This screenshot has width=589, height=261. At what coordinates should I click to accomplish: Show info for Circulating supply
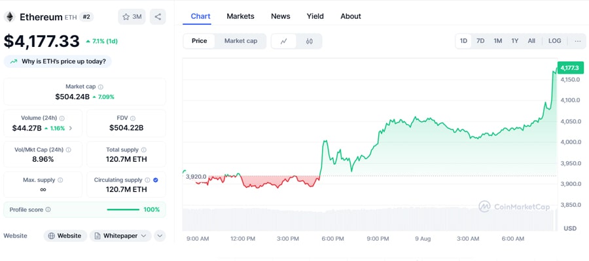(148, 180)
